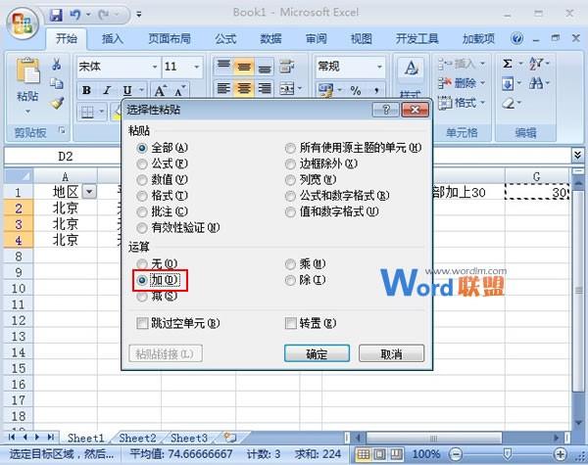Click the AutoSum sigma icon
Image resolution: width=588 pixels, height=465 pixels.
(508, 64)
